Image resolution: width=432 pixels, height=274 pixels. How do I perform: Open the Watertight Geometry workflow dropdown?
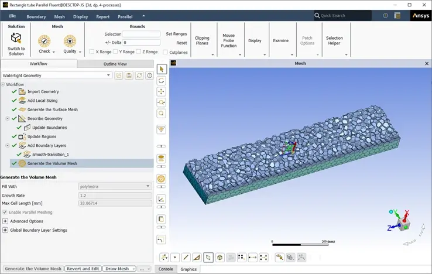[x=57, y=76]
